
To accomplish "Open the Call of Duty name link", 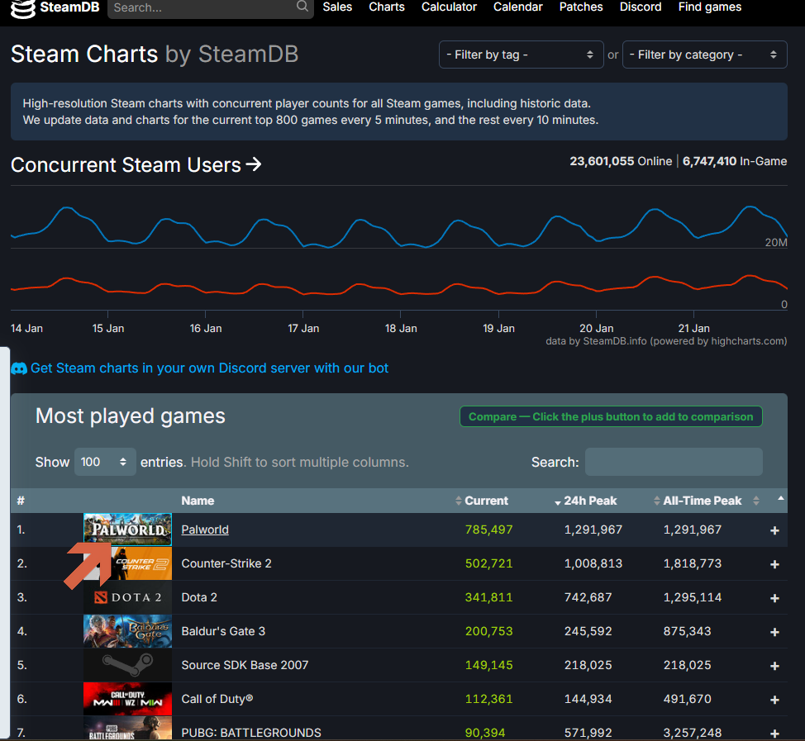I will [x=217, y=699].
